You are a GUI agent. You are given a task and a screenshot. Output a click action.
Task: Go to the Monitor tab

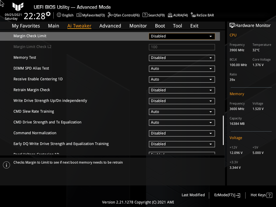pos(138,26)
